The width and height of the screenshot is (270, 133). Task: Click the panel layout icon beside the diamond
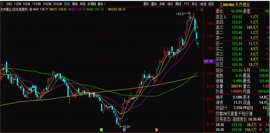[x=200, y=9]
